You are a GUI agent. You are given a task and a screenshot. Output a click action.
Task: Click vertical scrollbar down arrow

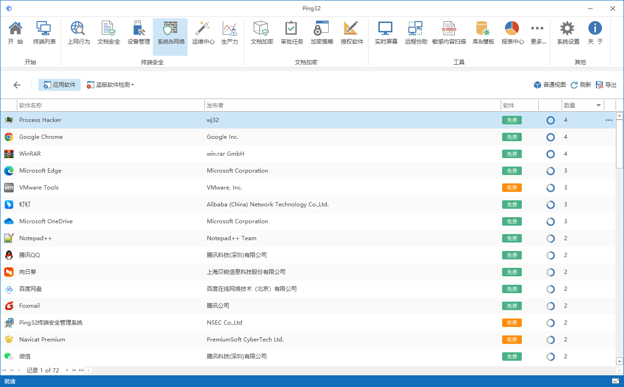point(620,361)
